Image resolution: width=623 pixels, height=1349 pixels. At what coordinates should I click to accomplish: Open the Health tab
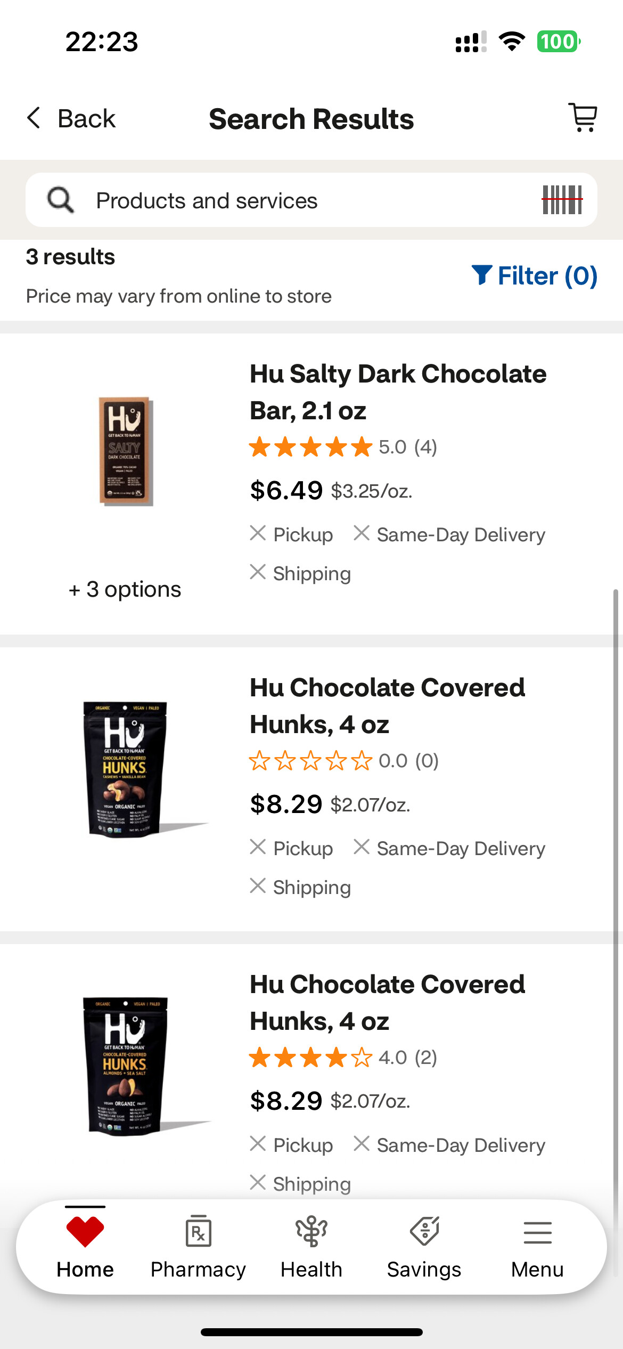click(x=311, y=1248)
